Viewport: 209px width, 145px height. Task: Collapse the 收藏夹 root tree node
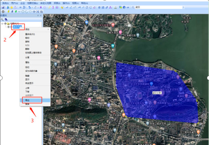(x=2, y=24)
